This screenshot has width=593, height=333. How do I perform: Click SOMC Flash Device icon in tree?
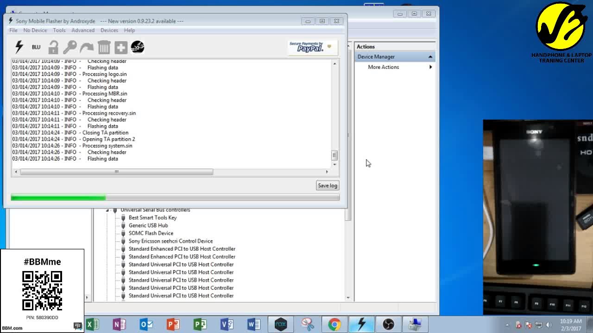[123, 233]
